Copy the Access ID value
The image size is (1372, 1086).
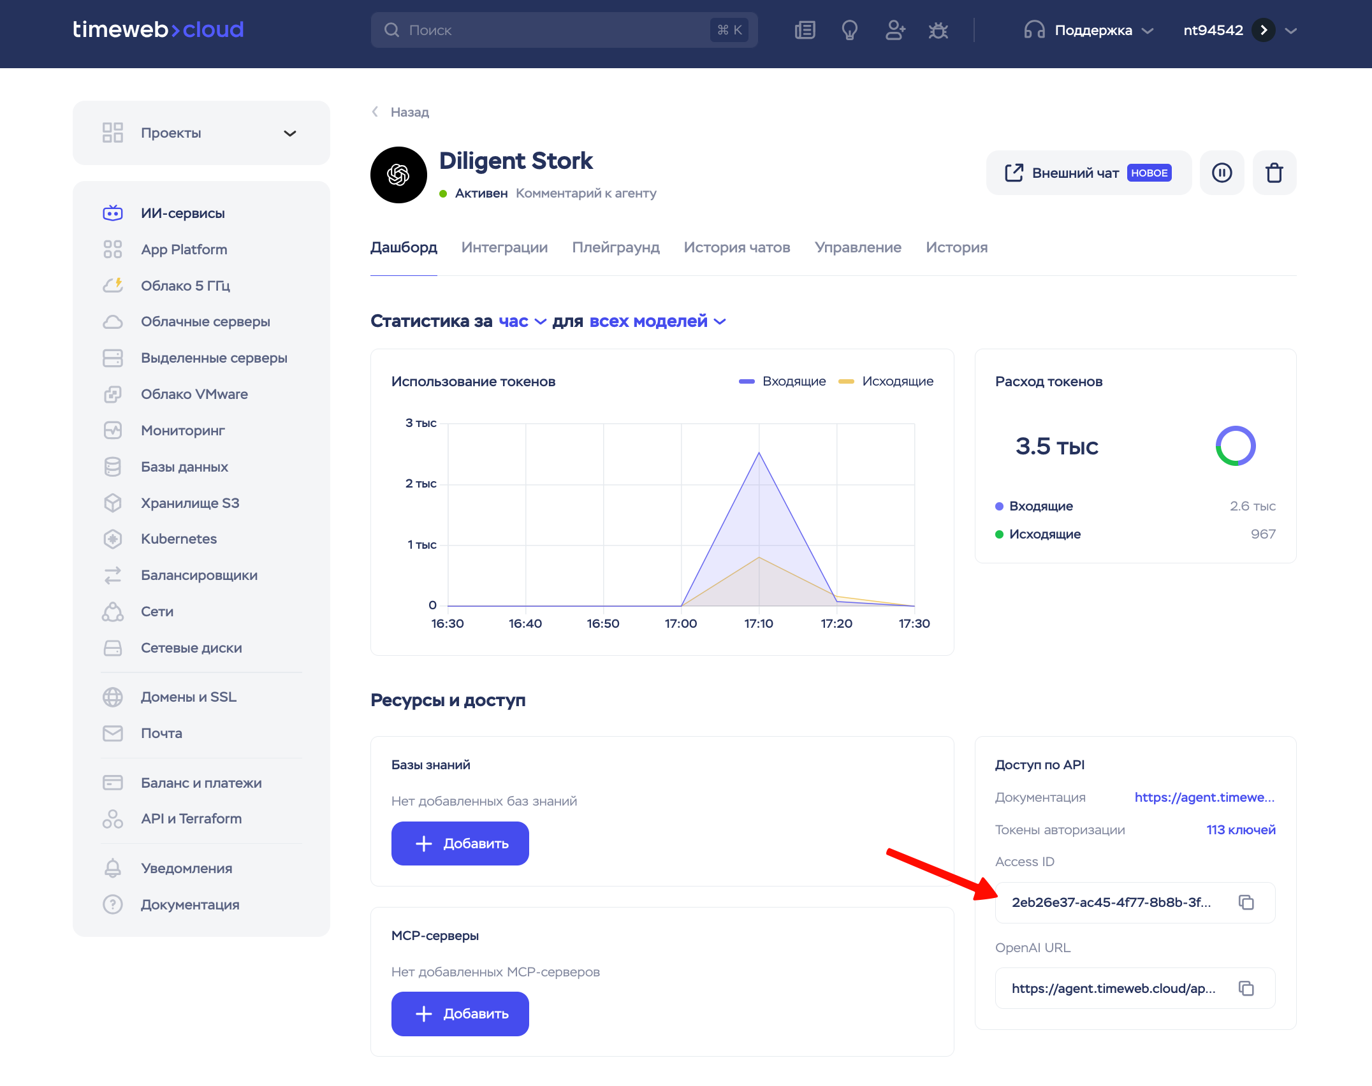point(1246,902)
